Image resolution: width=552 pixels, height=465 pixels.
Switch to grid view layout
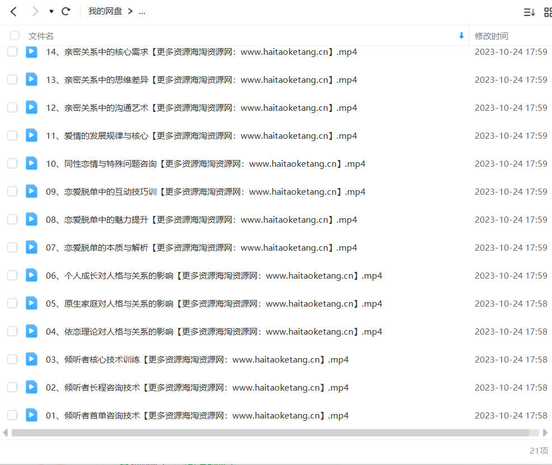(x=548, y=12)
